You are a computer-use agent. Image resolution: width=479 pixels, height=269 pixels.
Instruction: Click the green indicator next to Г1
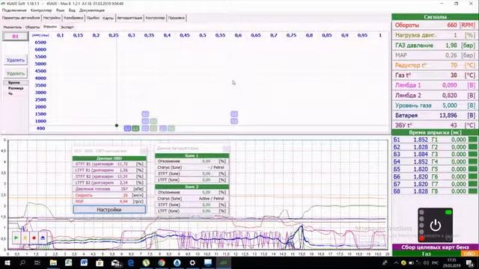point(472,140)
